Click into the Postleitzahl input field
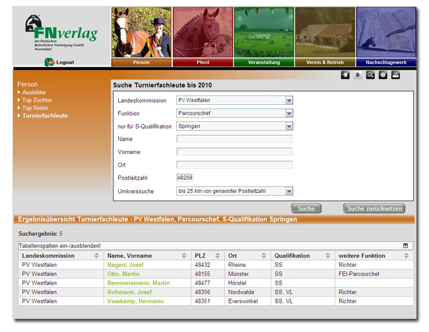Image resolution: width=429 pixels, height=332 pixels. click(x=185, y=178)
